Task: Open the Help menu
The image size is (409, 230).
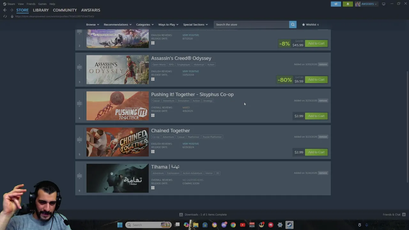Action: click(x=52, y=4)
